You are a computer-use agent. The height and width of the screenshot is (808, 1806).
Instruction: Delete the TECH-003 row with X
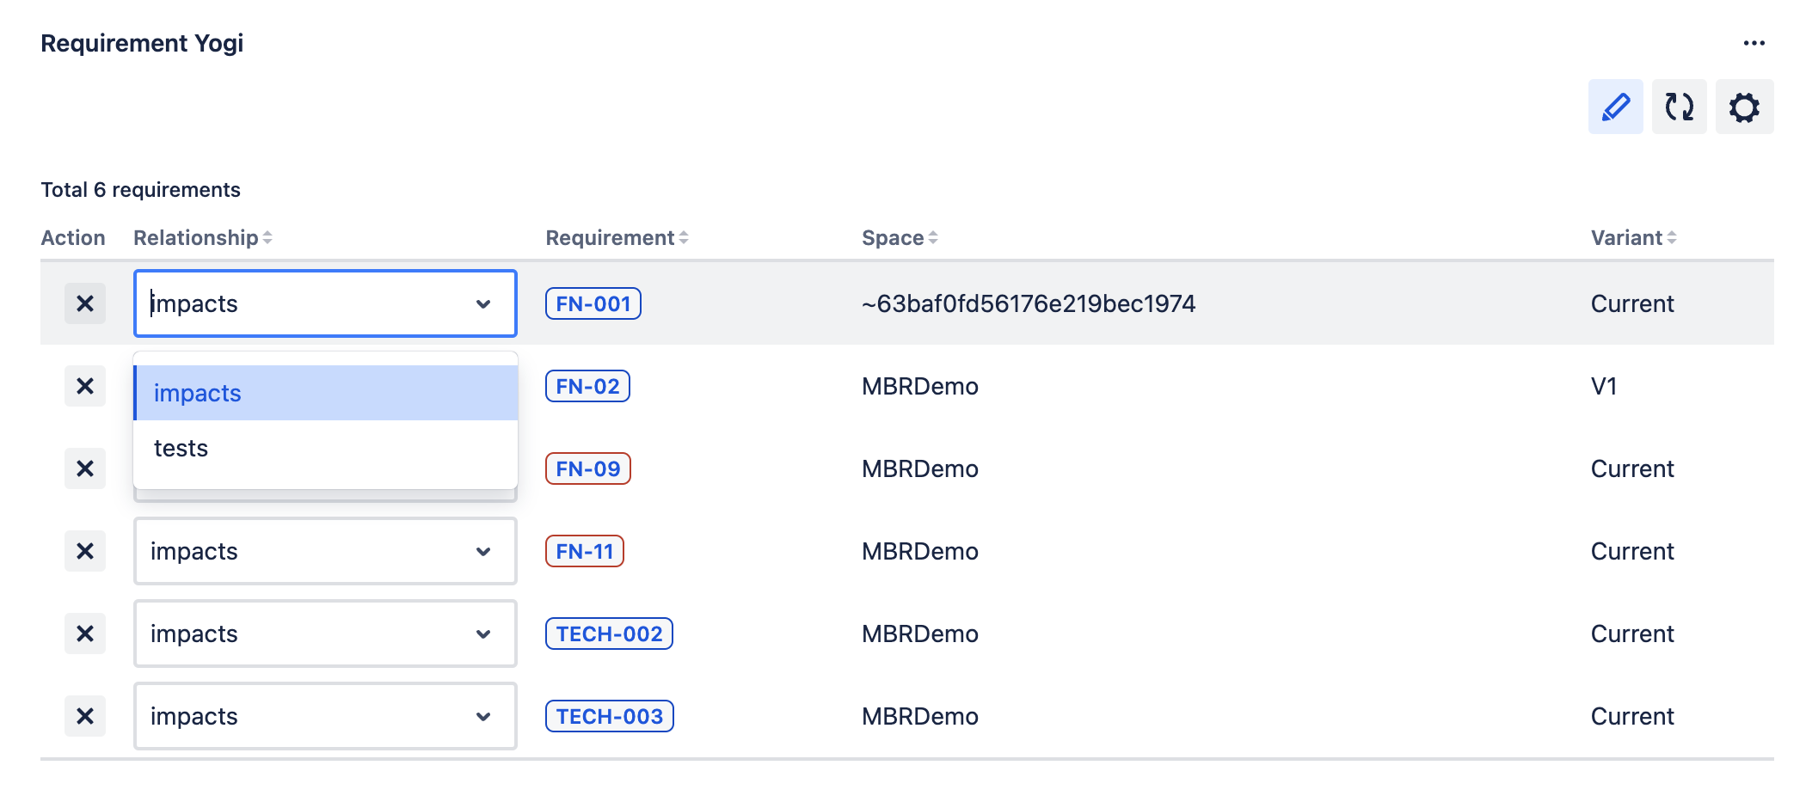85,716
